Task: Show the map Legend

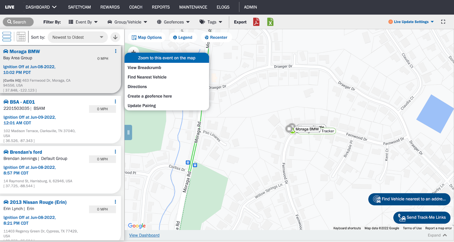Action: coord(183,37)
